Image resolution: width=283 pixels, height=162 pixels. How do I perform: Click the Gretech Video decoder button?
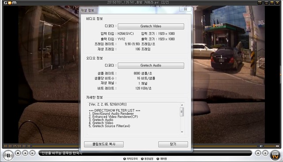(x=151, y=26)
